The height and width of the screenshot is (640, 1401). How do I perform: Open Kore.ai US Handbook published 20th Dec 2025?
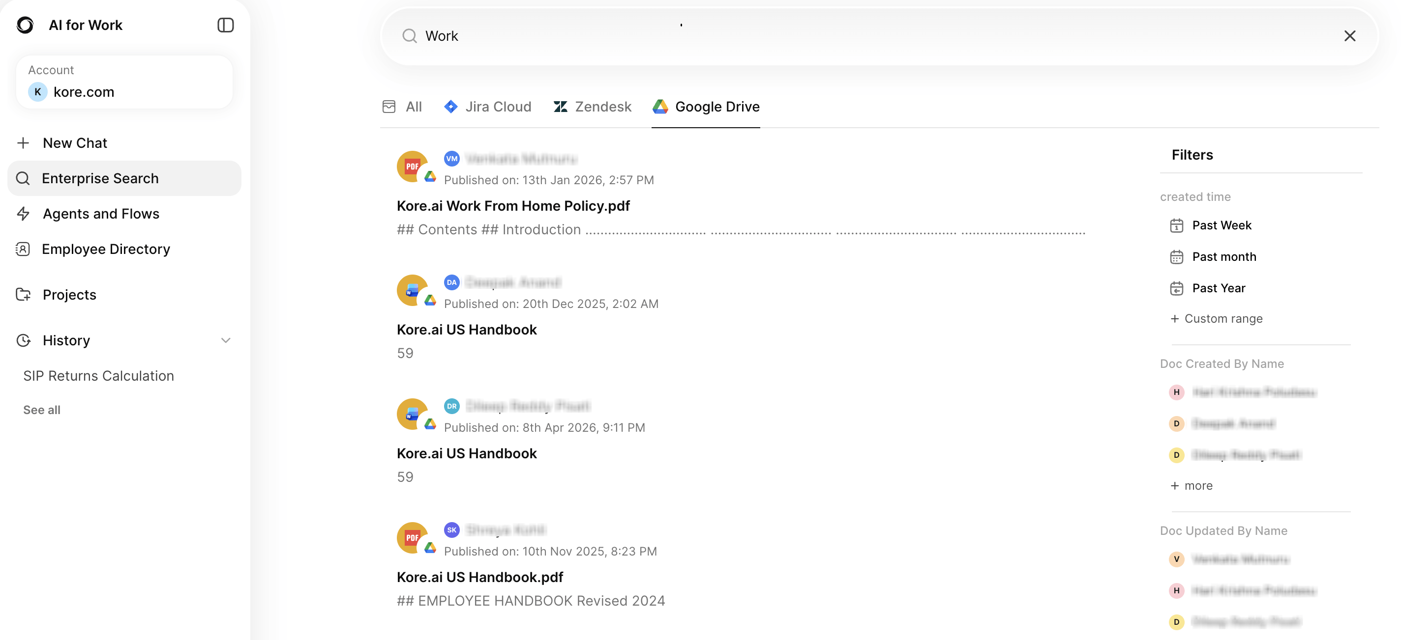(466, 330)
